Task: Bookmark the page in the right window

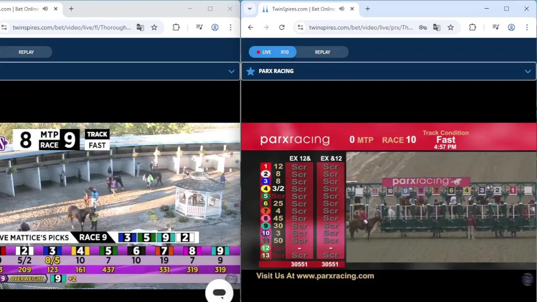Action: coord(450,27)
